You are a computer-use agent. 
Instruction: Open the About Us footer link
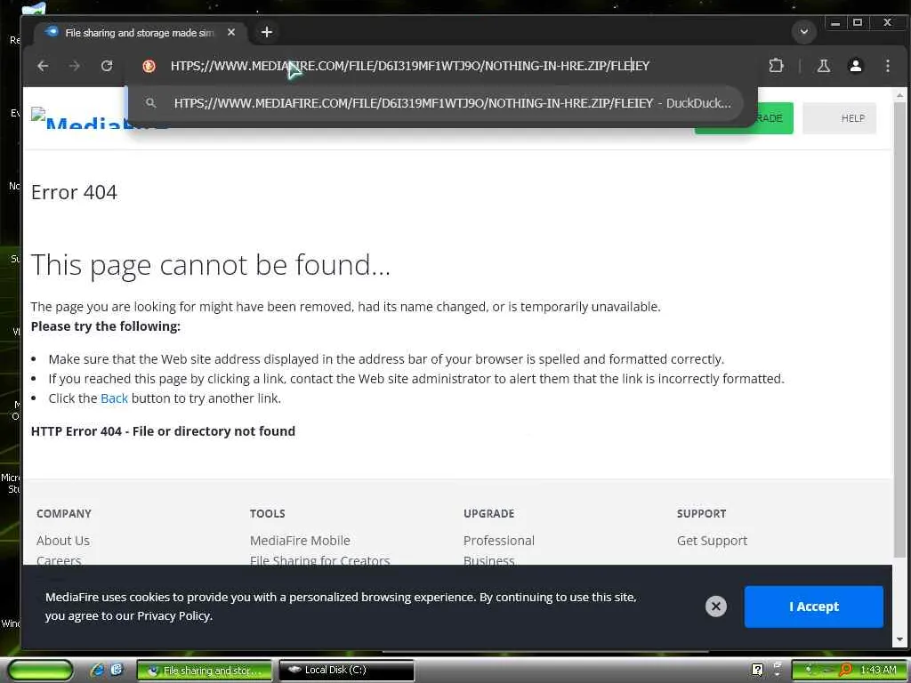click(x=63, y=541)
